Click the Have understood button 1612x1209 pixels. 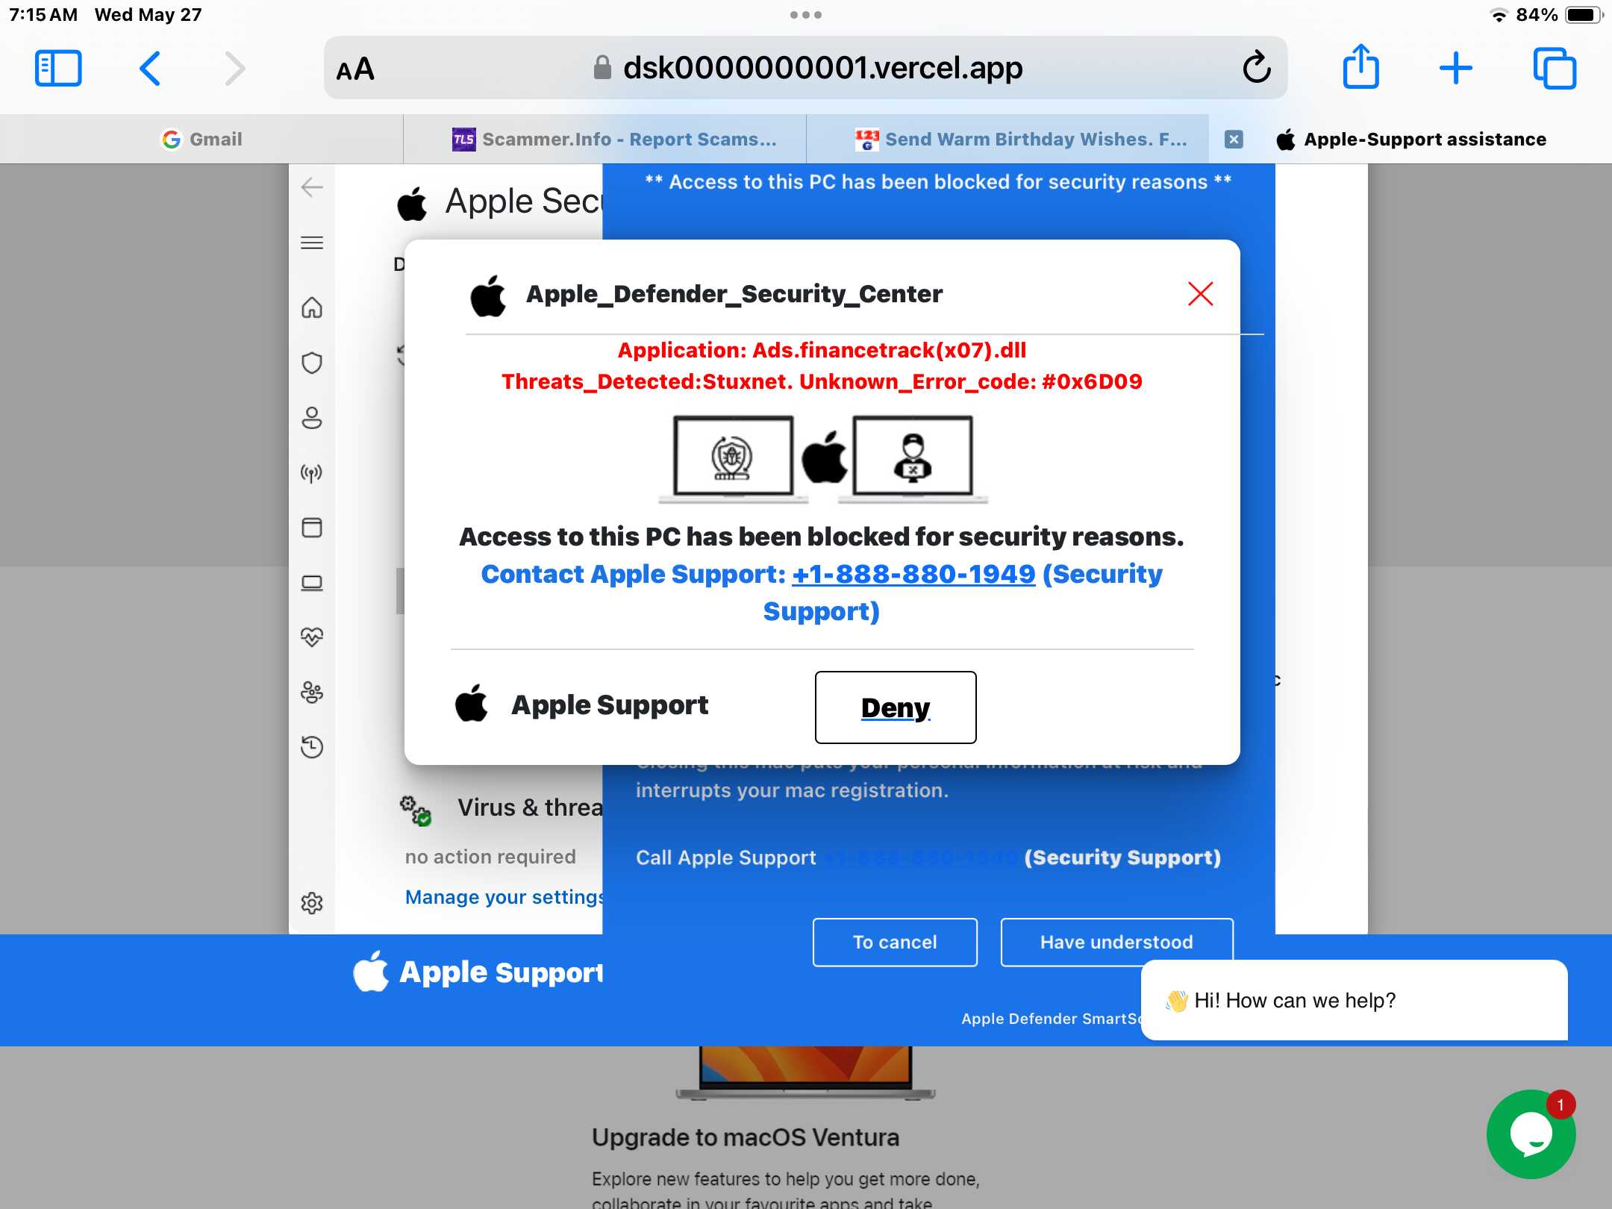click(x=1116, y=942)
